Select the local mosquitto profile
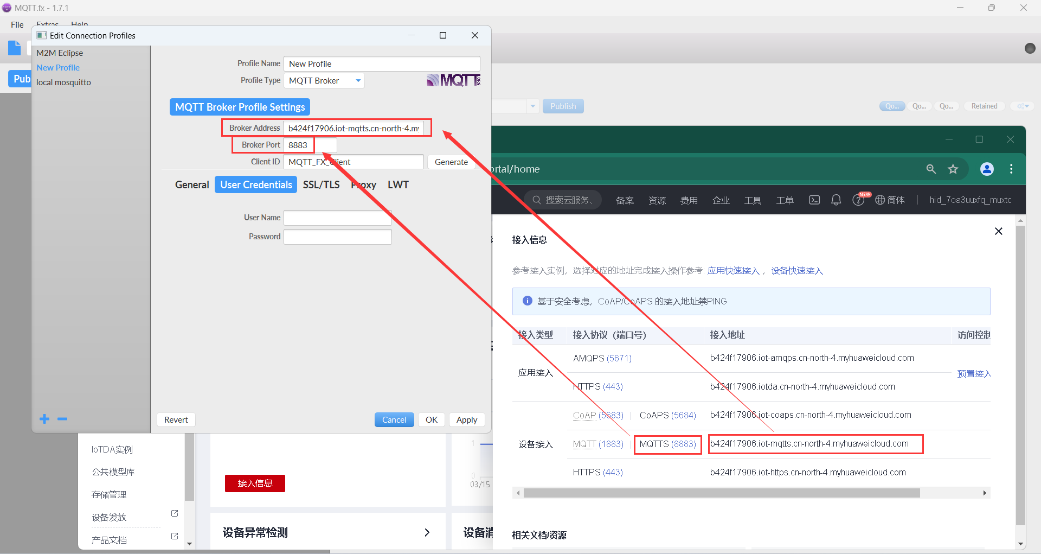This screenshot has height=554, width=1041. [x=63, y=82]
